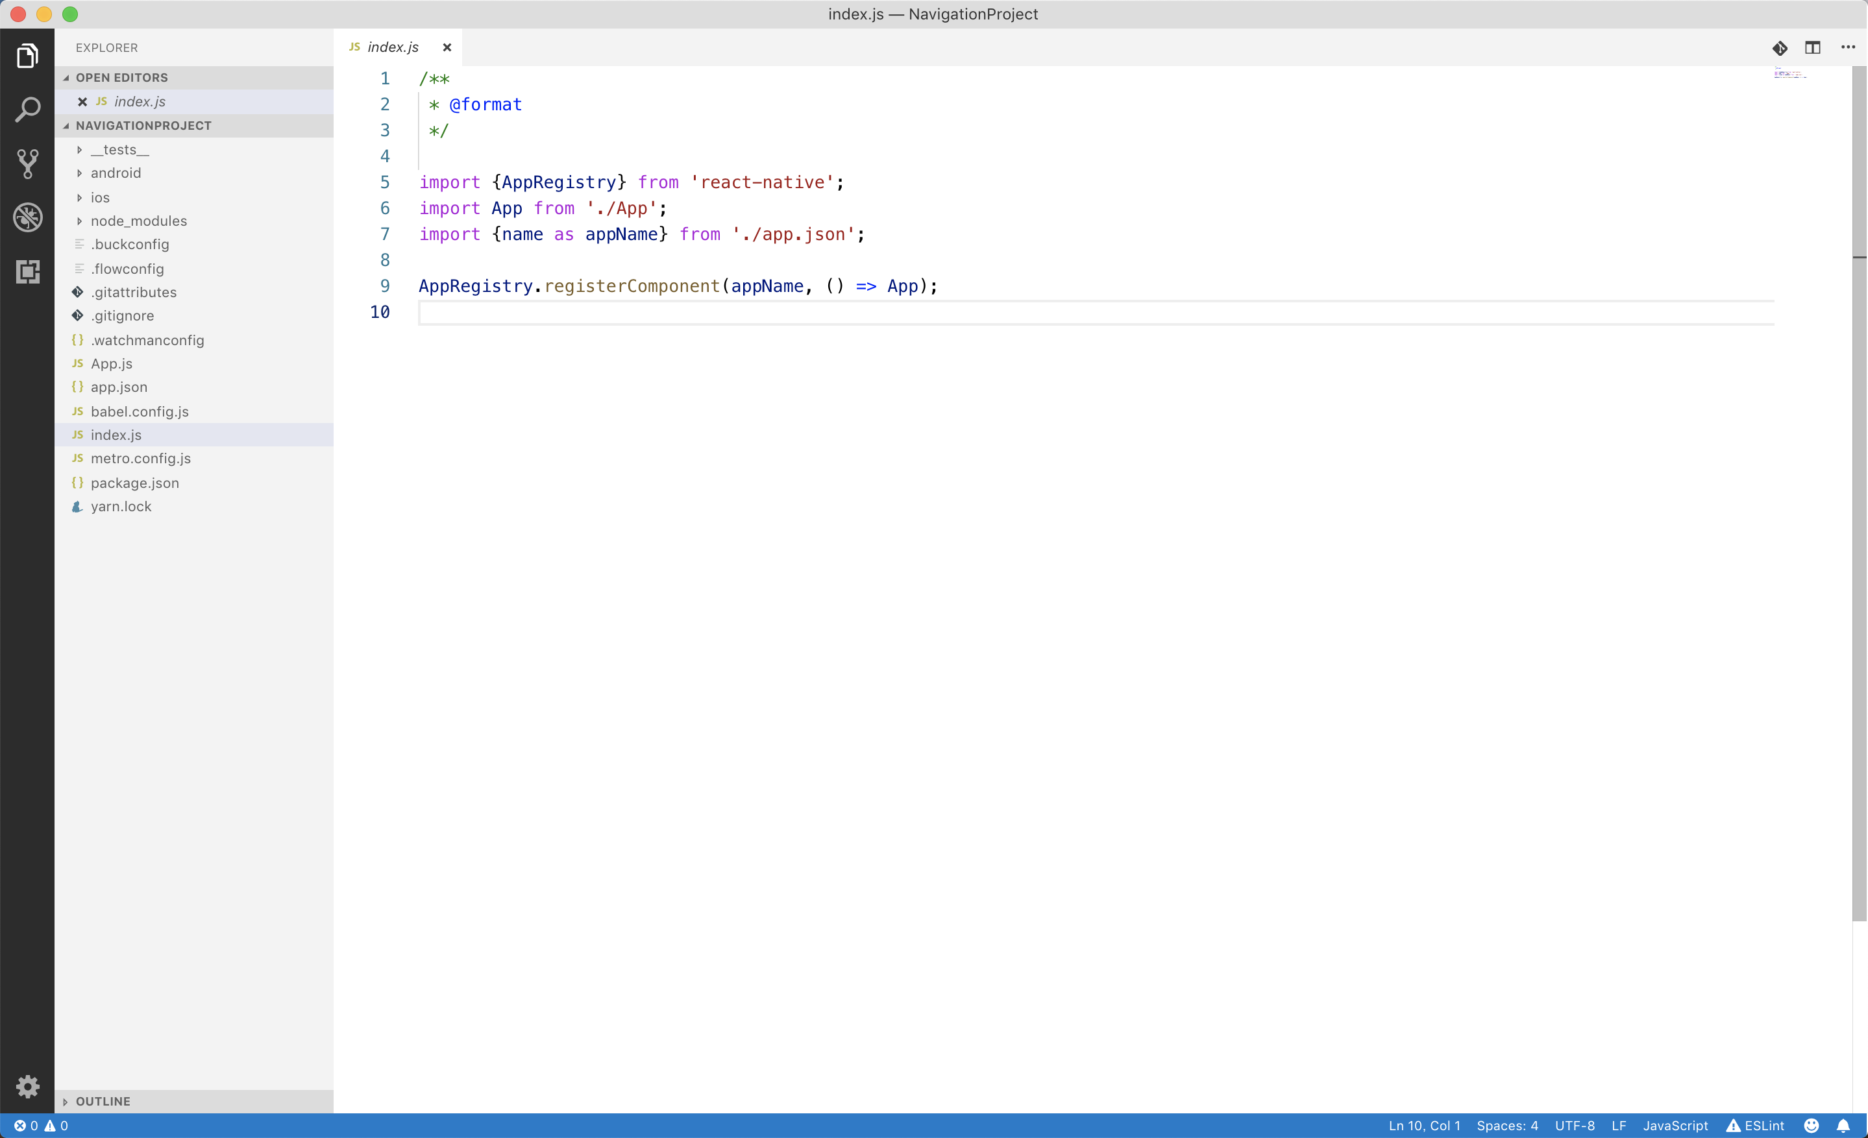Click the minimap code preview
Screen dimensions: 1868x1138
click(x=1790, y=73)
